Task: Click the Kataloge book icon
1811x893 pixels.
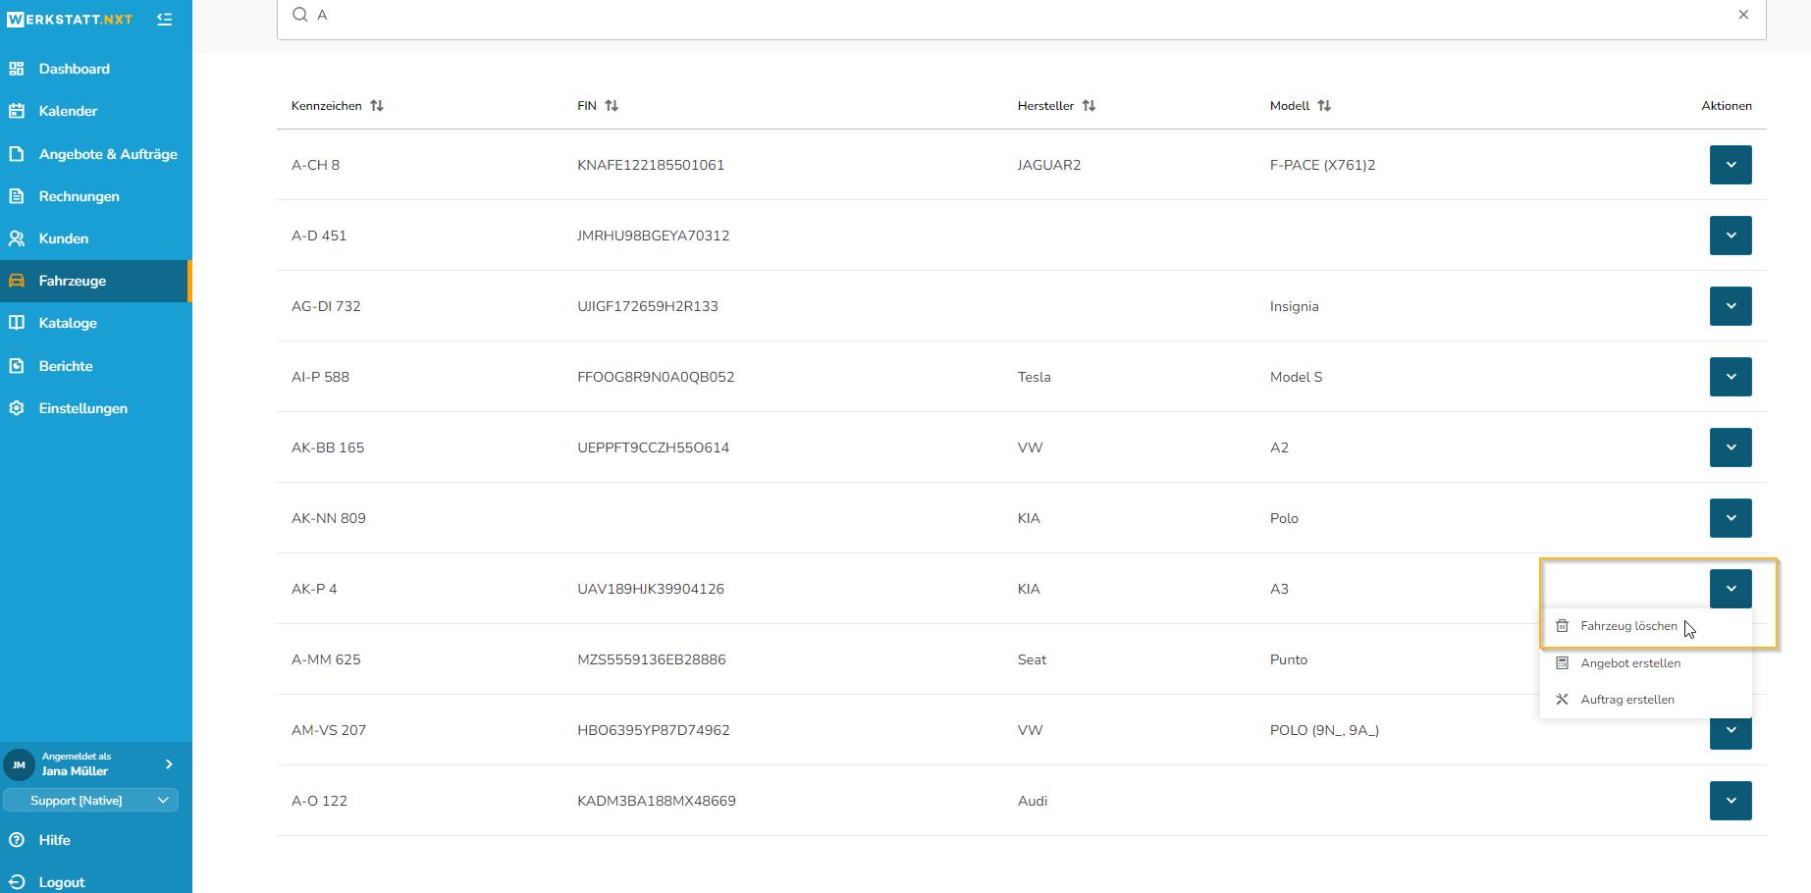Action: tap(17, 323)
